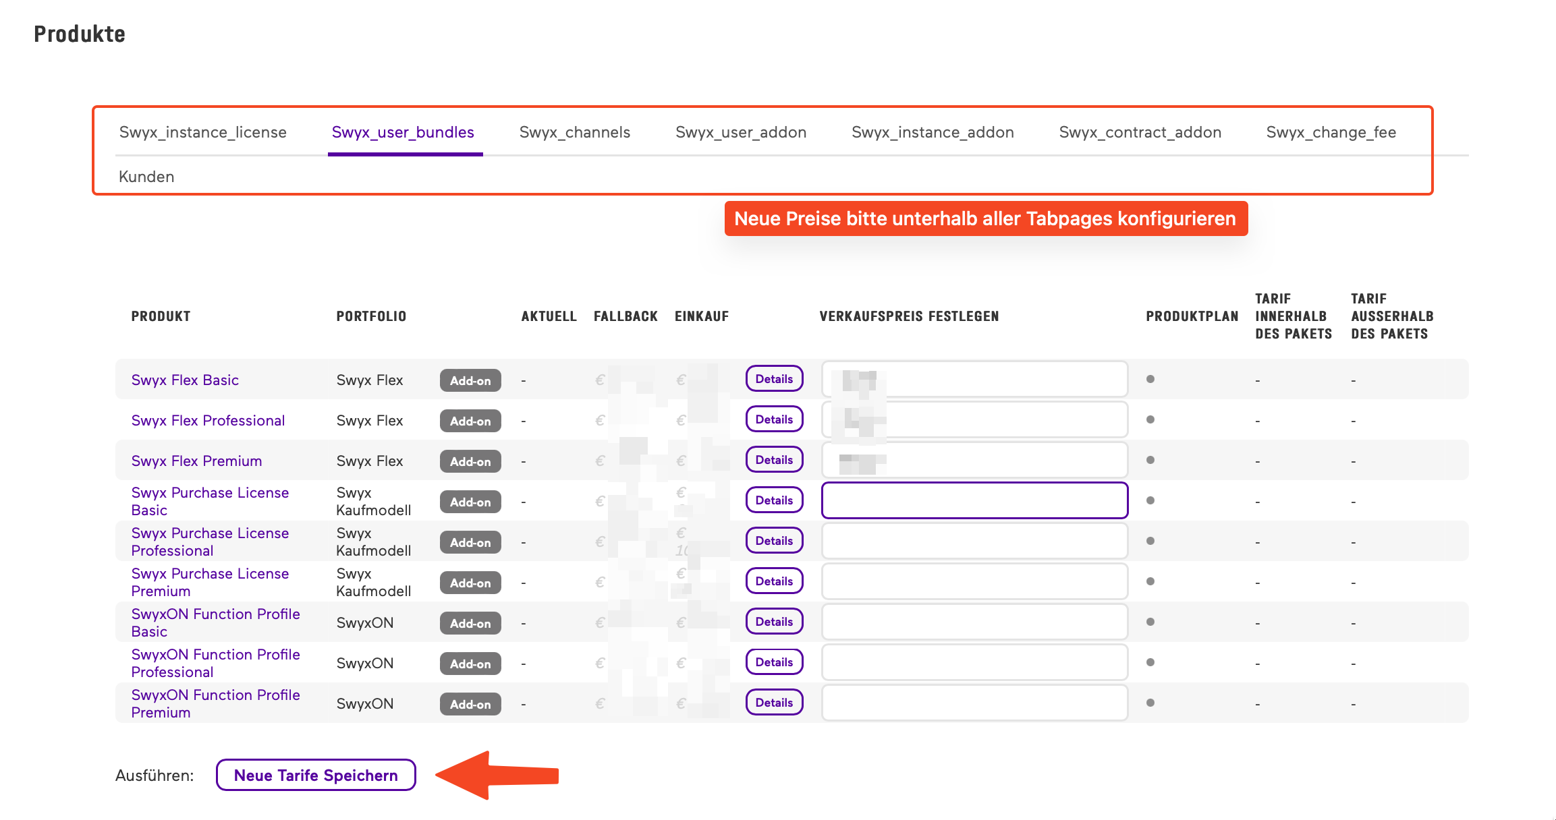Screen dimensions: 1556x820
Task: Save rates with Neue Tarife Speichern
Action: click(x=316, y=775)
